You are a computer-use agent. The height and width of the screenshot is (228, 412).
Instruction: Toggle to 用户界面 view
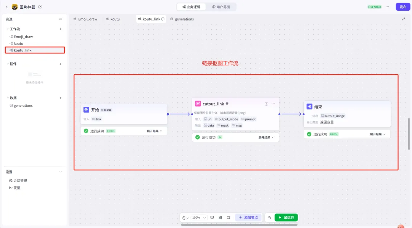(x=221, y=7)
